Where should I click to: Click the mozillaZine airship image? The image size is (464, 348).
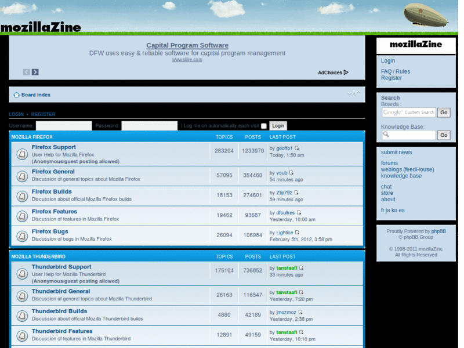426,15
